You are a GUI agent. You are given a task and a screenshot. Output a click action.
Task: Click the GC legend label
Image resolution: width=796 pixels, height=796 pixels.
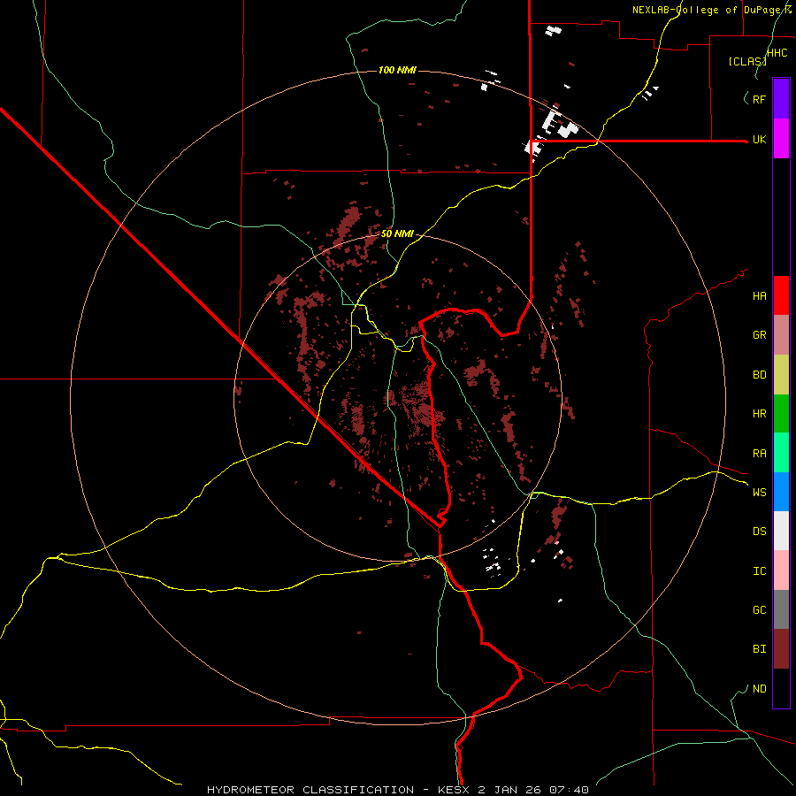(x=759, y=609)
